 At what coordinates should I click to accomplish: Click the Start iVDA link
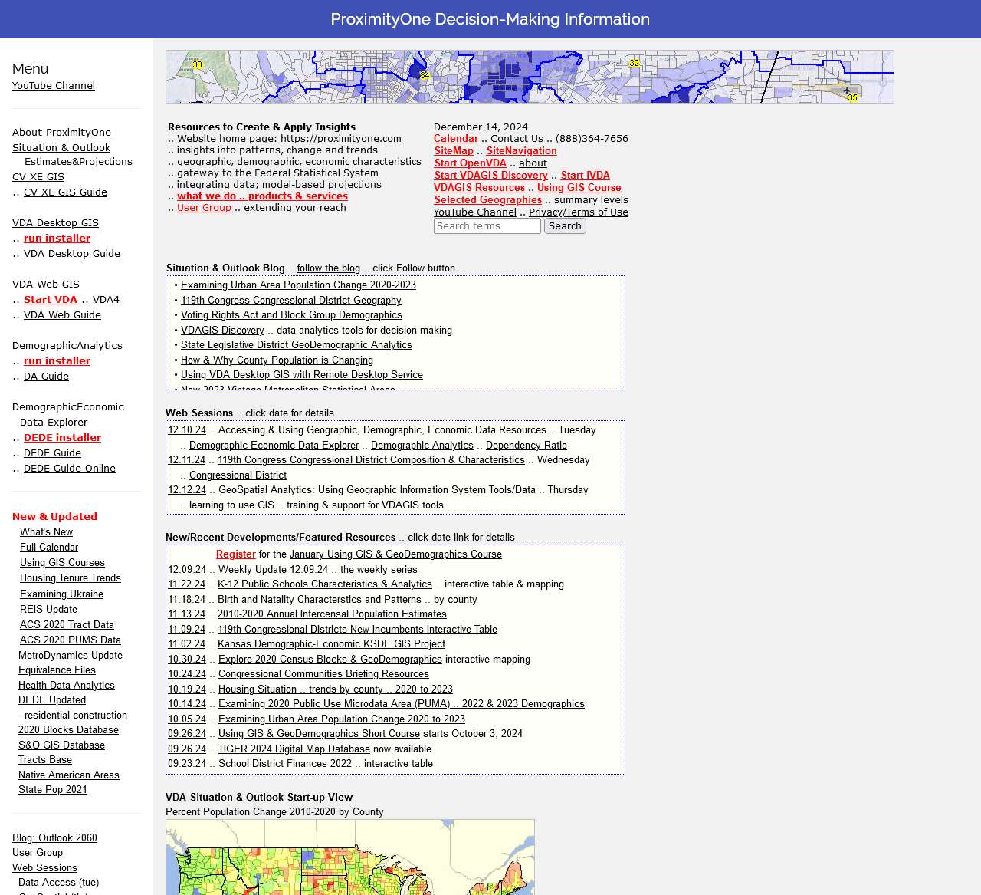pyautogui.click(x=585, y=176)
